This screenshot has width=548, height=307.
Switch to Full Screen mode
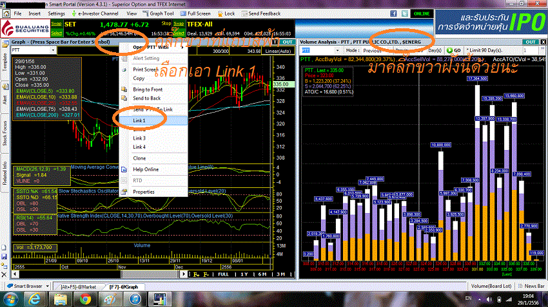point(195,14)
